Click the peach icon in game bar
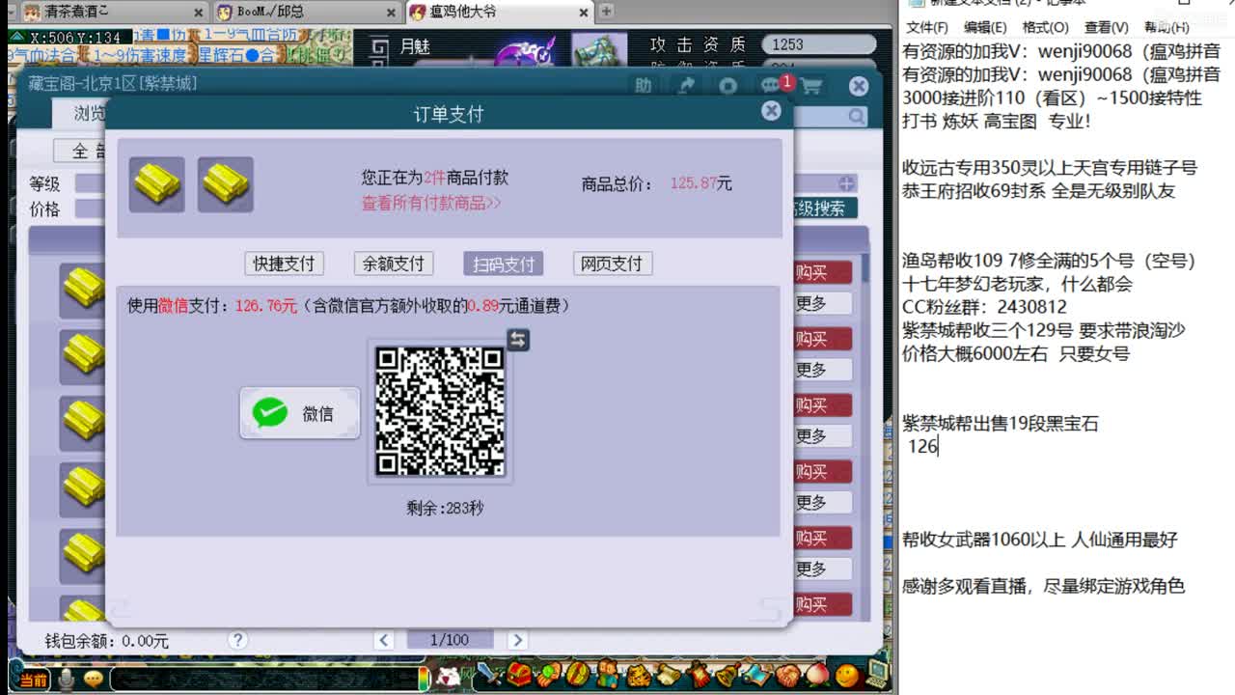Viewport: 1235px width, 695px height. point(817,674)
